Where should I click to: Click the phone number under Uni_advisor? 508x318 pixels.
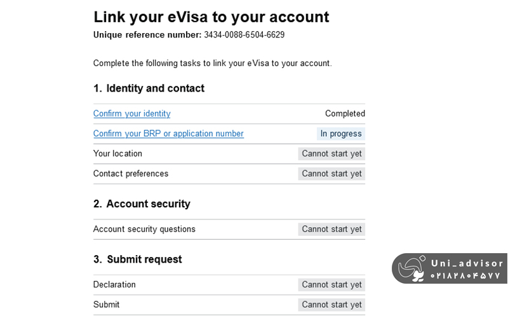pos(465,276)
